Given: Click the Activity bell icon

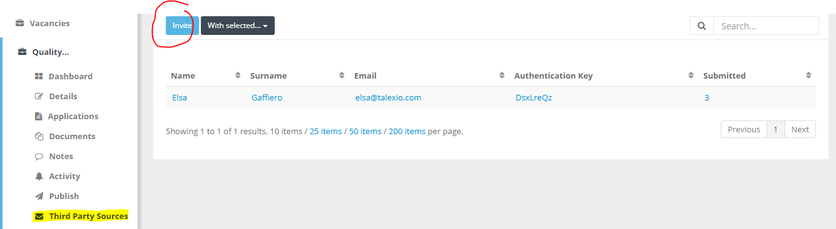Looking at the screenshot, I should [39, 176].
